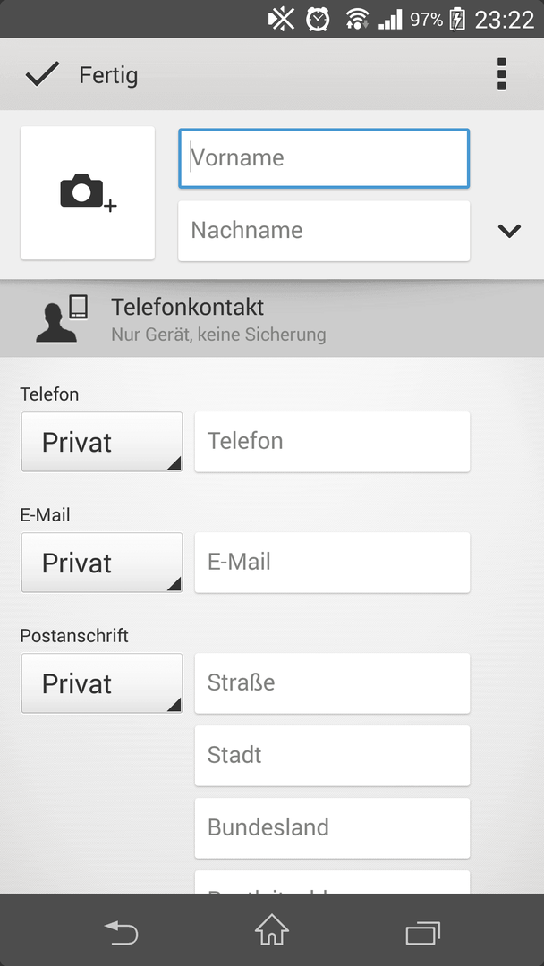Open the three-dot overflow menu
The width and height of the screenshot is (544, 966).
click(x=501, y=74)
